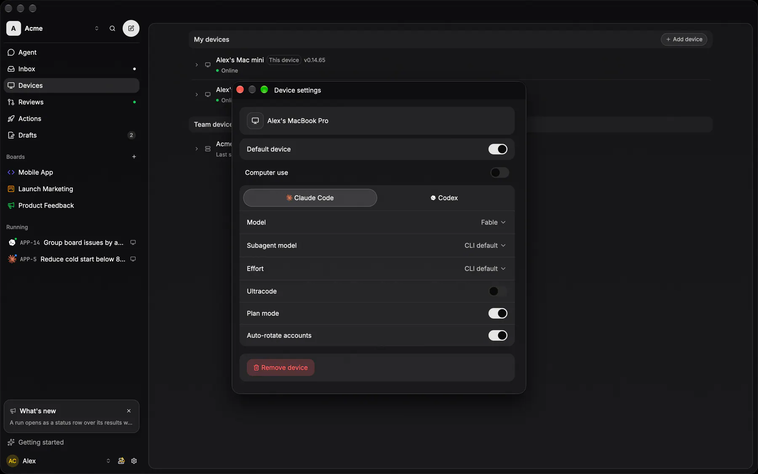Open Drafts in the sidebar
The height and width of the screenshot is (474, 758).
pyautogui.click(x=72, y=135)
